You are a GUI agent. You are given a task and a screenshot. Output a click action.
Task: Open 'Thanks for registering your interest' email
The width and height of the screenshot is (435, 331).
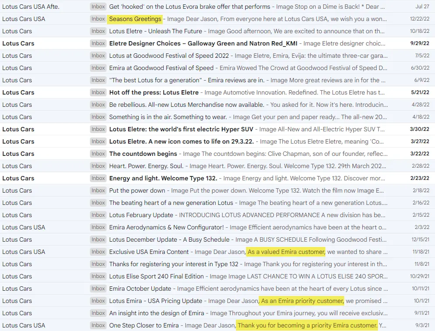[x=174, y=264]
